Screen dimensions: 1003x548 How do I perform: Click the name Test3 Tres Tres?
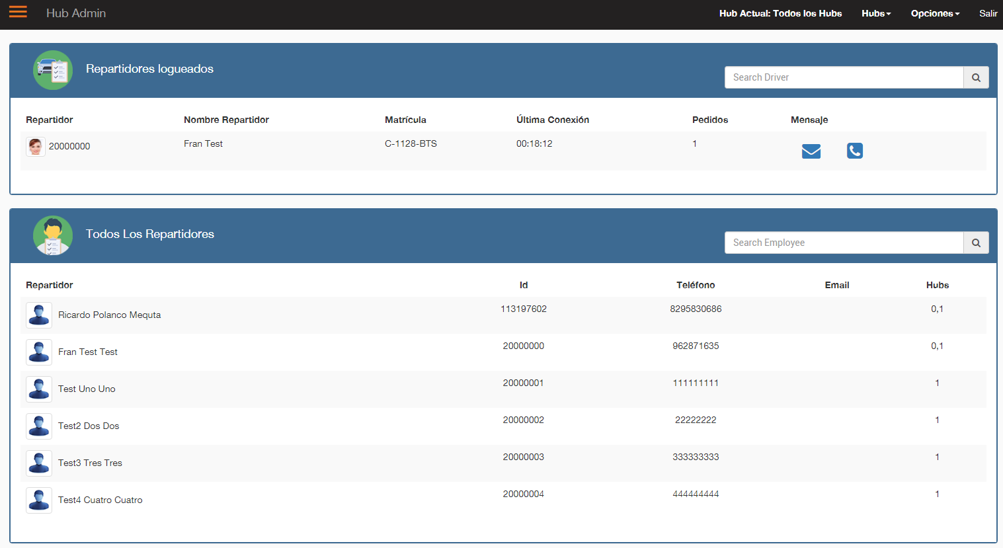(90, 463)
